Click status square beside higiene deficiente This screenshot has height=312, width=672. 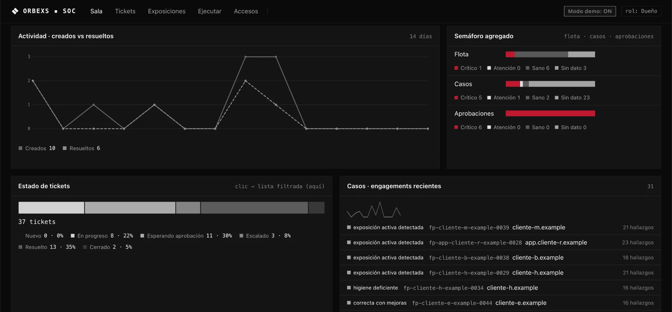tap(349, 288)
